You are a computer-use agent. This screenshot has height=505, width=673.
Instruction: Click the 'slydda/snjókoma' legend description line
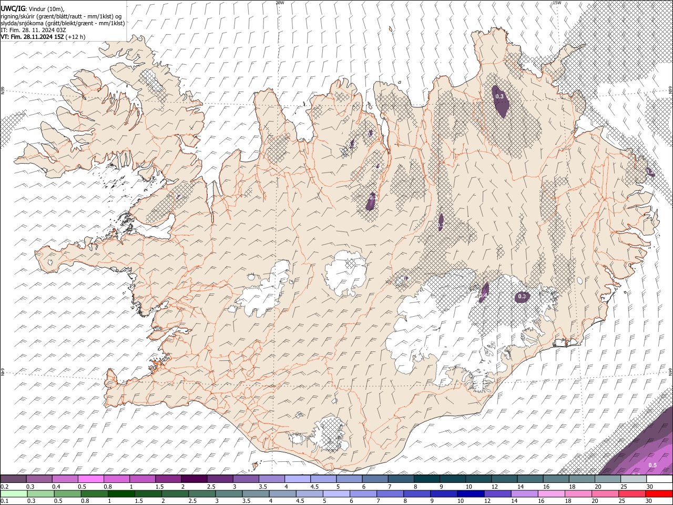[x=63, y=23]
